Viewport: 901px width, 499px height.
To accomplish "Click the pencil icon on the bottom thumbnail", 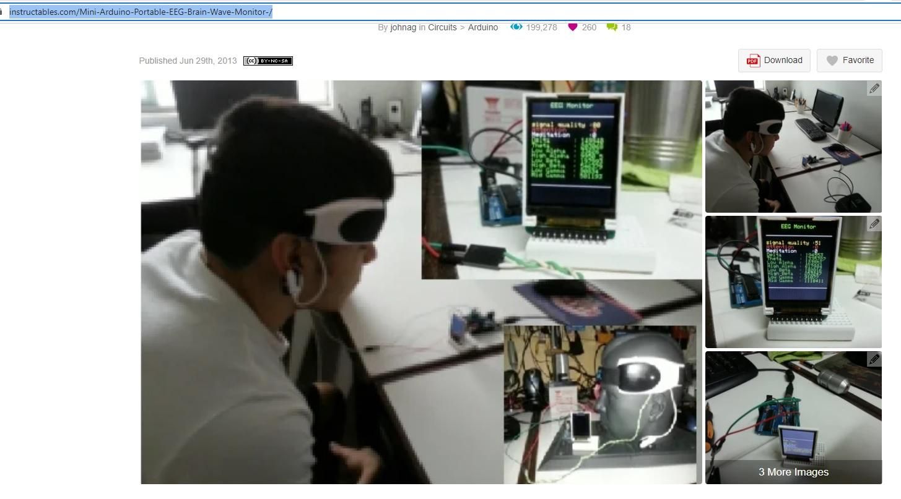I will coord(874,359).
